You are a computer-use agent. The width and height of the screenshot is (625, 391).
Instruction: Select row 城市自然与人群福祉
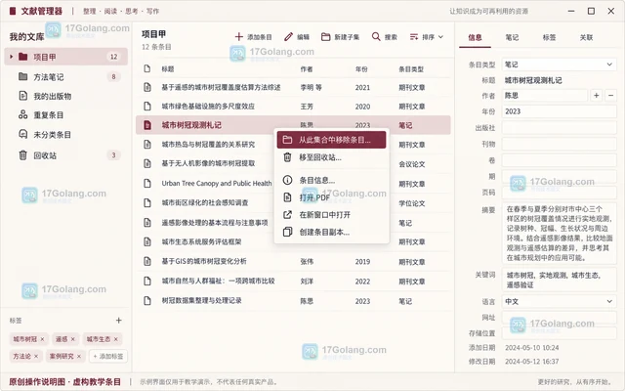point(293,281)
